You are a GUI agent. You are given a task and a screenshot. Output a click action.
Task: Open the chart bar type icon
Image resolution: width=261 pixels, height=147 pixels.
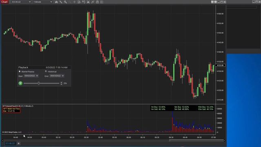tap(56, 2)
